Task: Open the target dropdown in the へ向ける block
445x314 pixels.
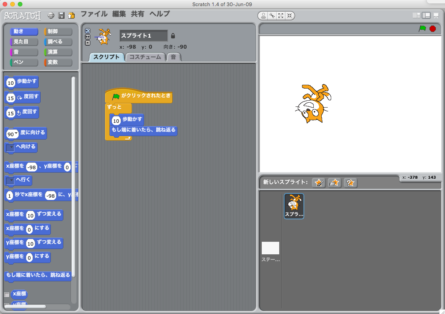Action: tap(11, 147)
